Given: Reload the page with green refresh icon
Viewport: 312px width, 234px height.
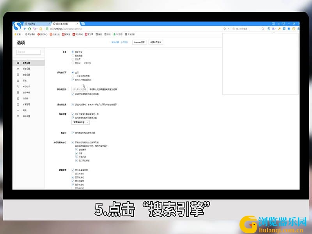Looking at the screenshot, I should pos(30,29).
